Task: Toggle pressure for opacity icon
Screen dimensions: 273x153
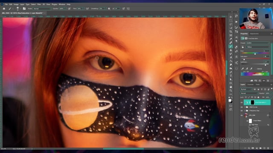Action: click(x=69, y=8)
